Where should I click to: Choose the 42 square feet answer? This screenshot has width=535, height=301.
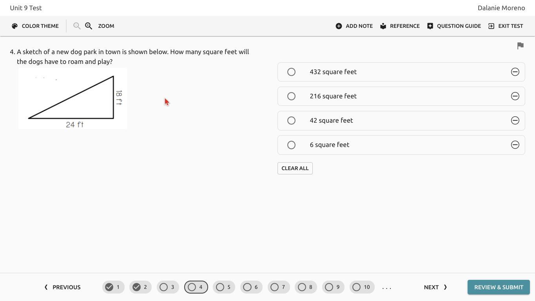click(x=291, y=120)
